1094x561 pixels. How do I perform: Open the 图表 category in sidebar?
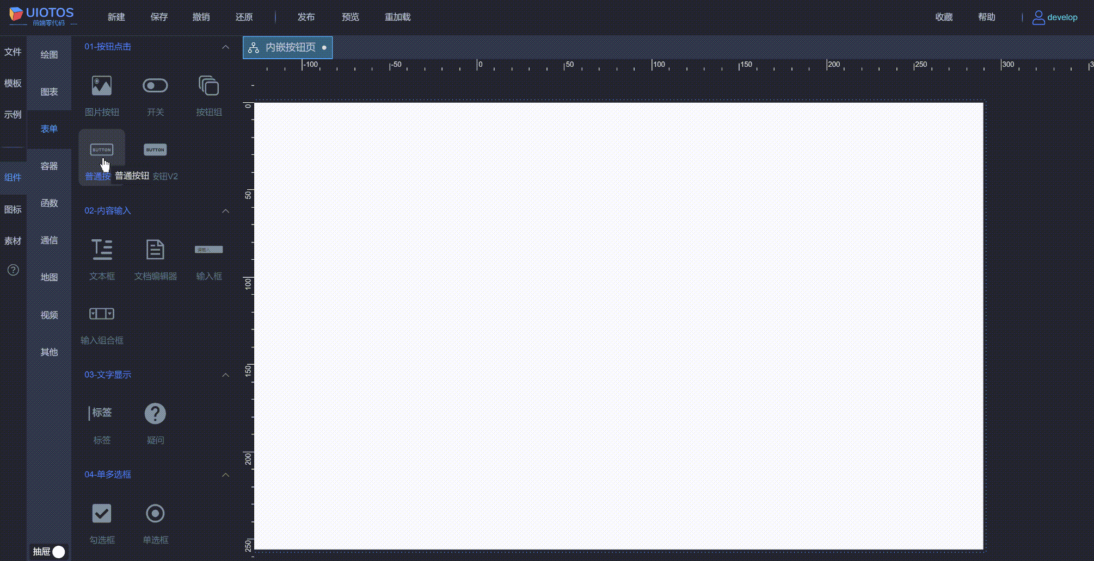[x=49, y=91]
